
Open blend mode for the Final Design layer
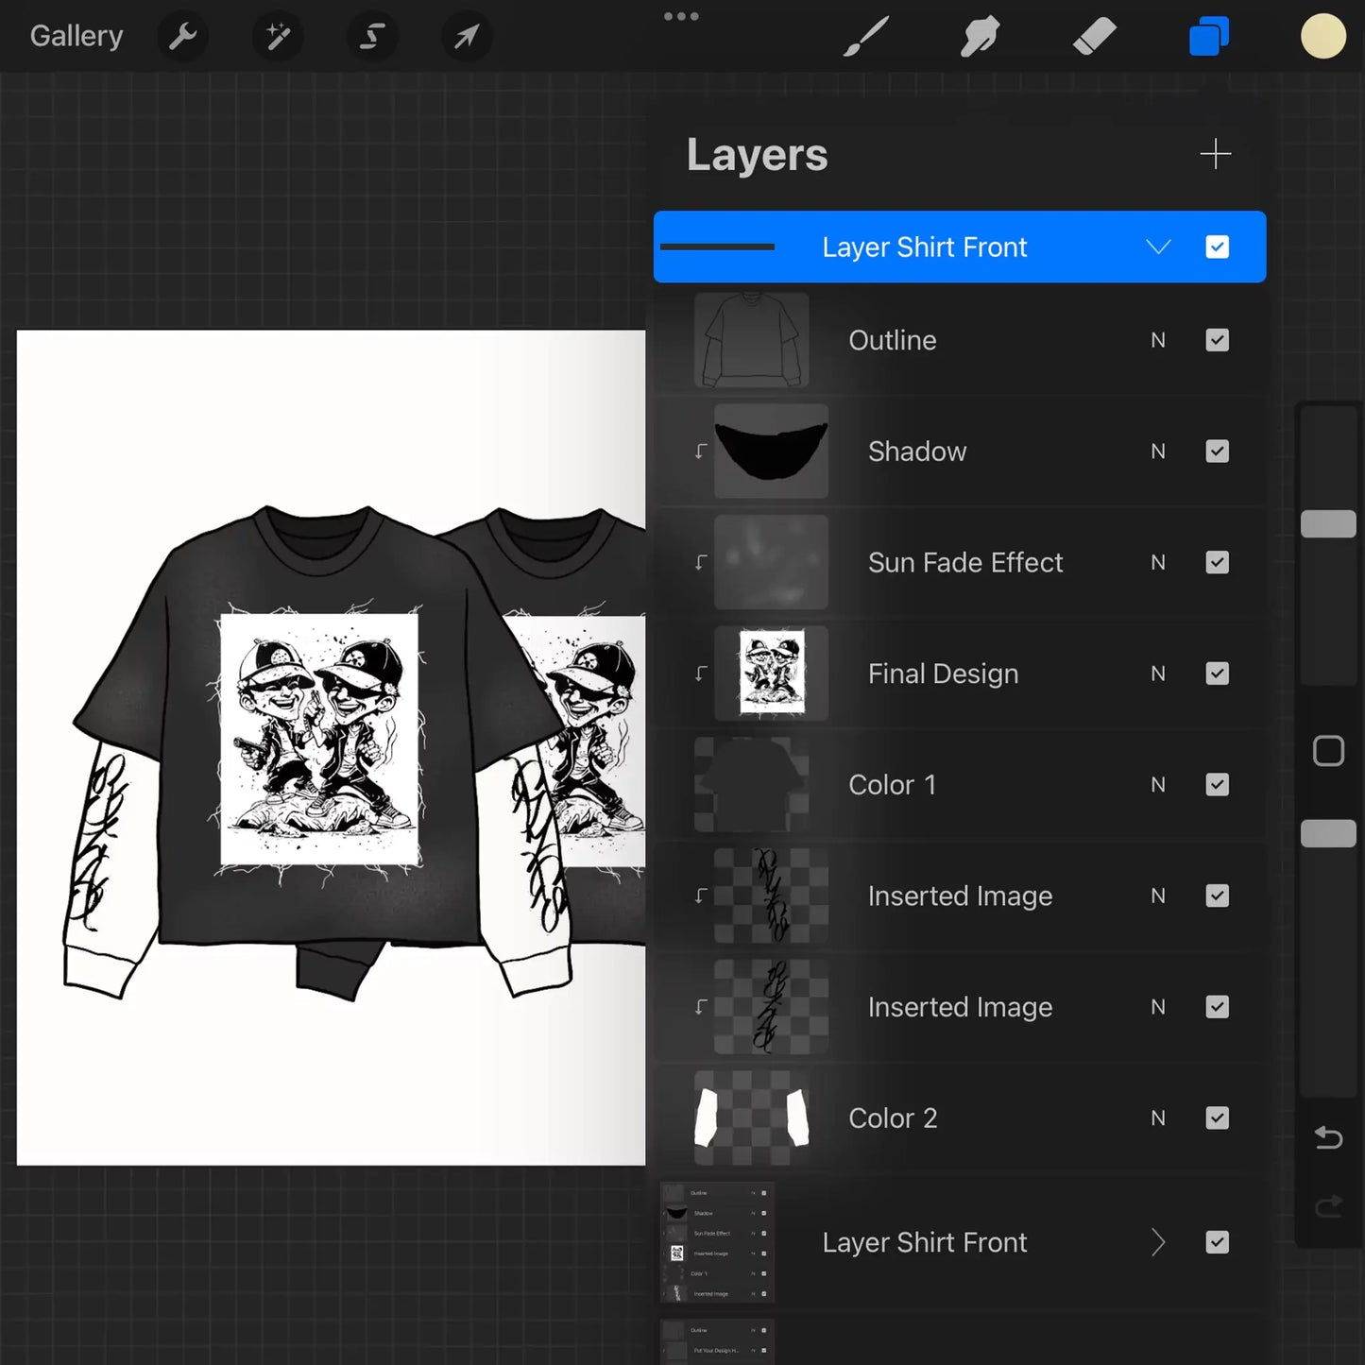pyautogui.click(x=1158, y=674)
